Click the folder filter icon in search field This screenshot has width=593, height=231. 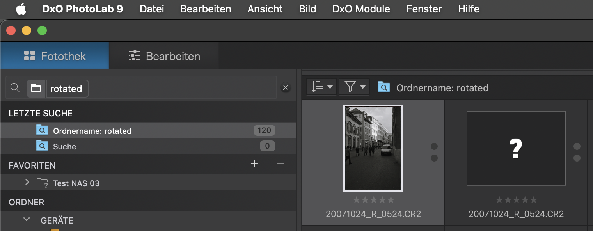tap(36, 89)
